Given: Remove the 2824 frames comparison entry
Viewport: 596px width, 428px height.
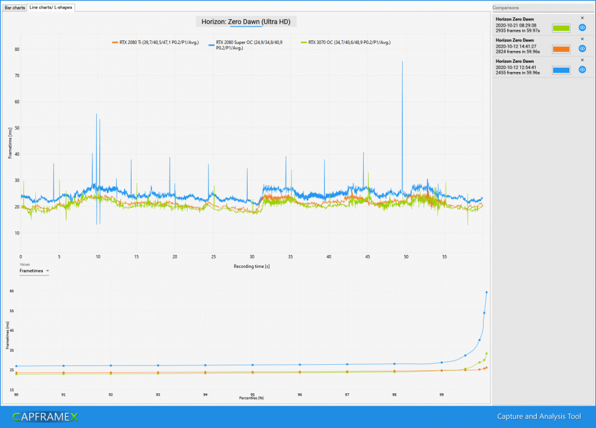Looking at the screenshot, I should coord(582,39).
